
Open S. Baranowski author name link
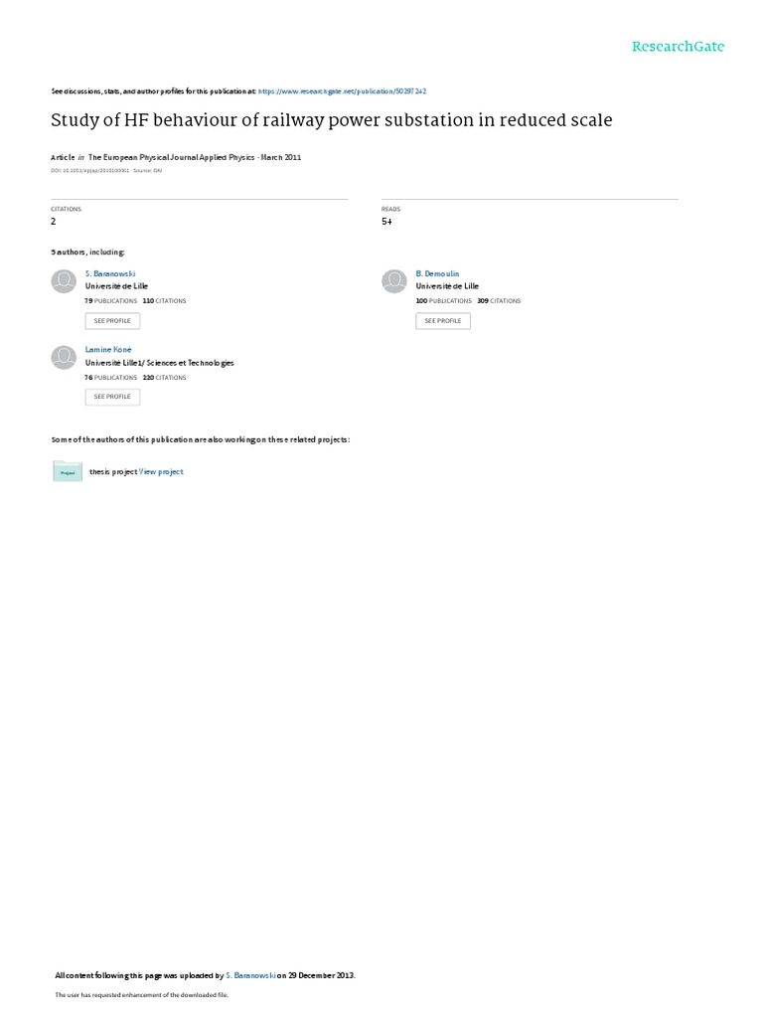coord(110,274)
